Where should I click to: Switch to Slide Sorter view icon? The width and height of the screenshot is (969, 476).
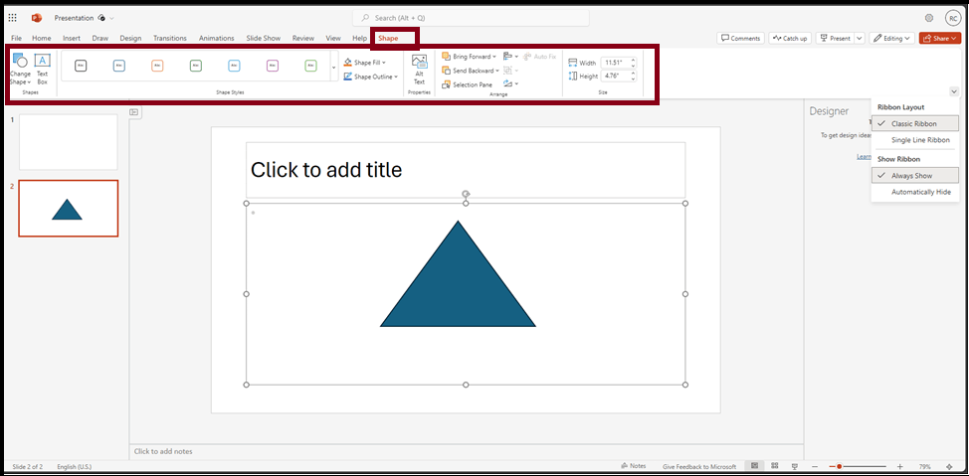click(774, 466)
